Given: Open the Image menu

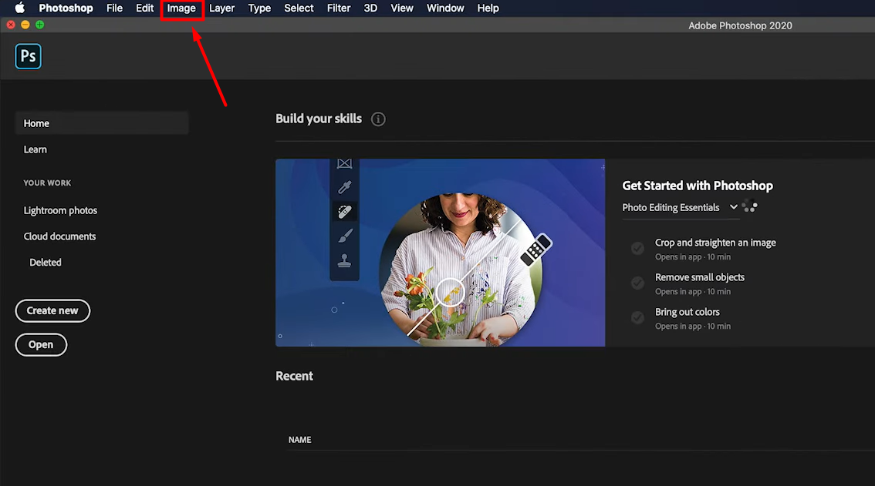Looking at the screenshot, I should (x=182, y=8).
